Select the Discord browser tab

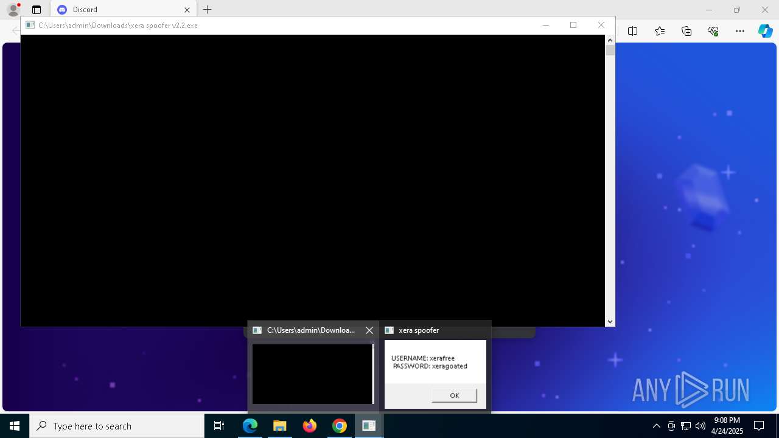[x=124, y=10]
